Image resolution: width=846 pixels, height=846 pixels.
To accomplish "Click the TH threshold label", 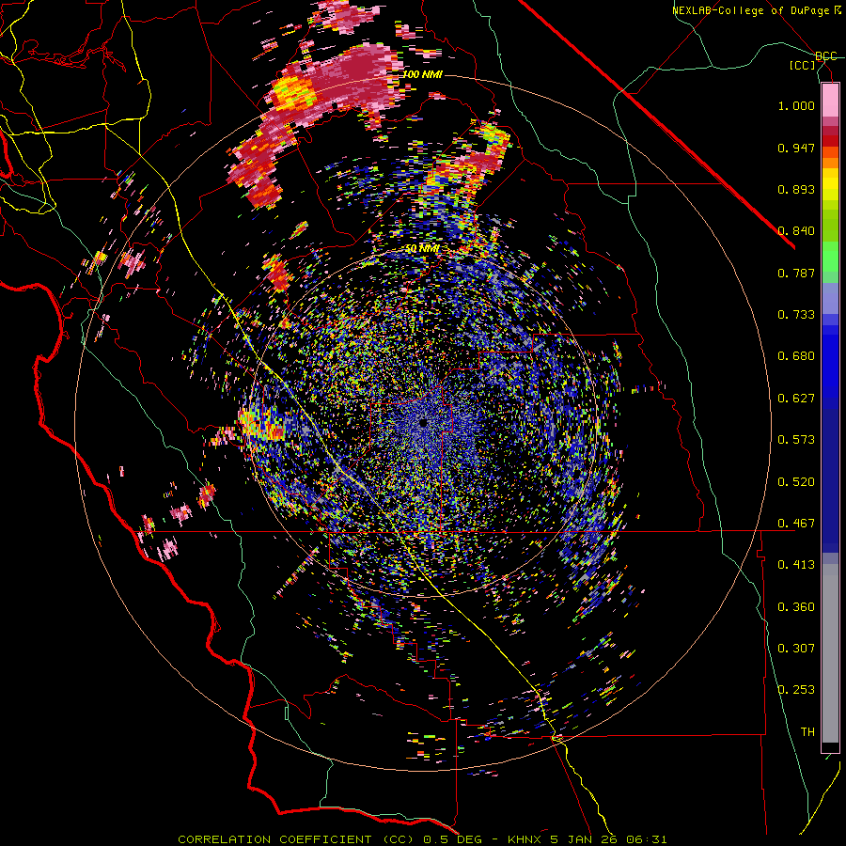I will (x=807, y=732).
